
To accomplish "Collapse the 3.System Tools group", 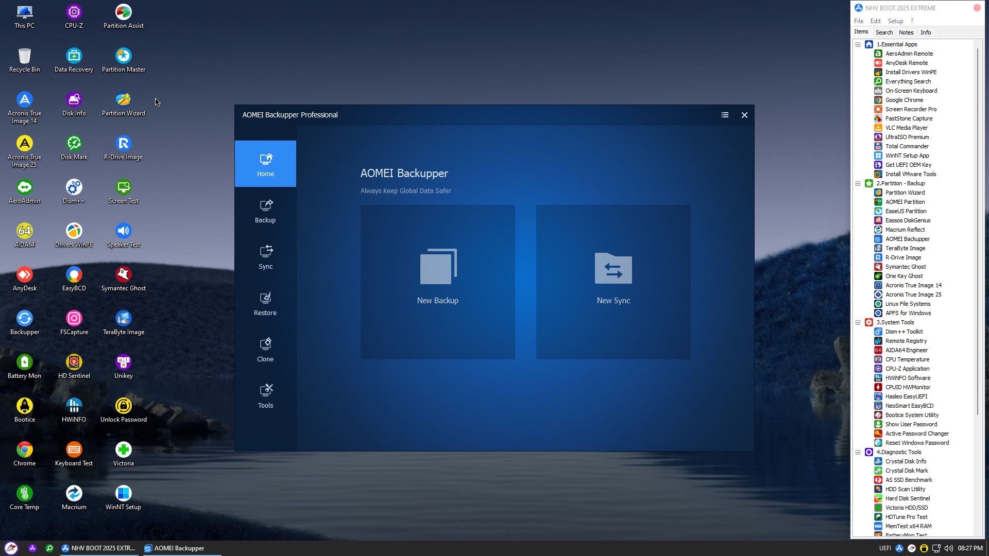I will (858, 322).
